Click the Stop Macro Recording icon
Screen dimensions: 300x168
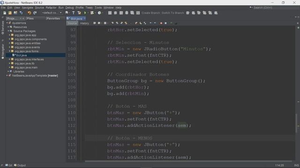tap(165, 23)
